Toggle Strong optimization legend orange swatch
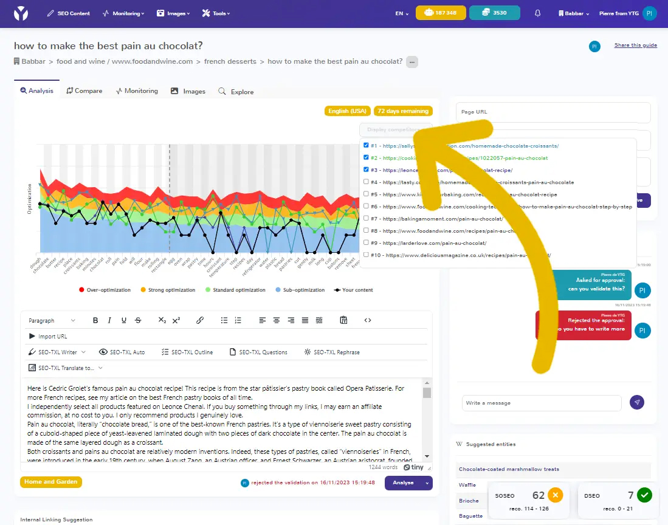 tap(143, 289)
